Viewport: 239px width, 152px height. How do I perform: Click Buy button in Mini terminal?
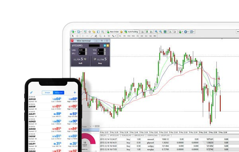pyautogui.click(x=100, y=61)
